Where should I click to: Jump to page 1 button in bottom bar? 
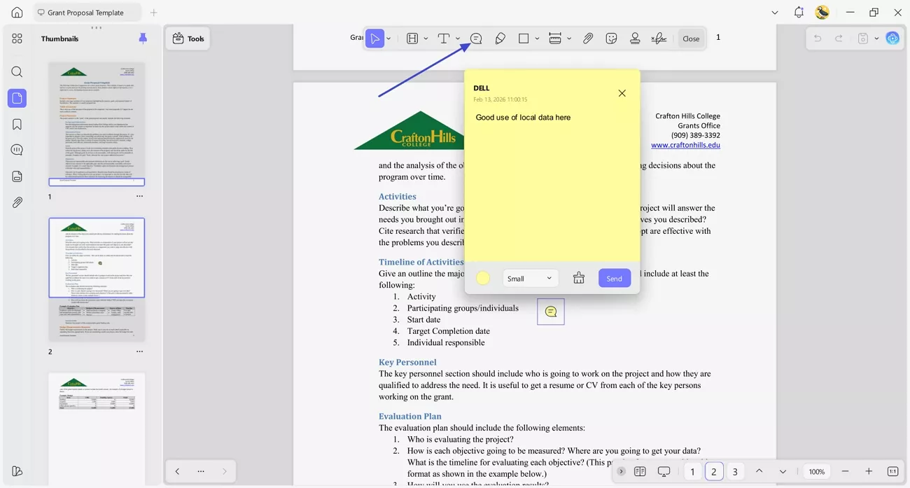(692, 472)
